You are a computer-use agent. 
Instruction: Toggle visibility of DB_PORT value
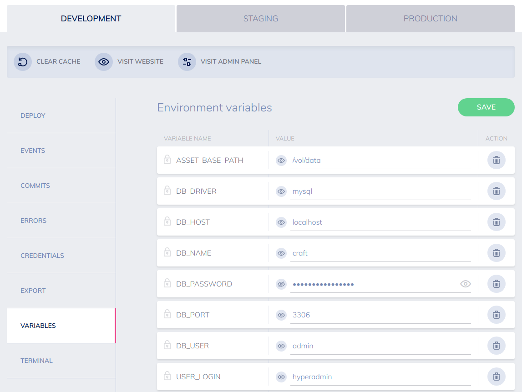point(281,315)
